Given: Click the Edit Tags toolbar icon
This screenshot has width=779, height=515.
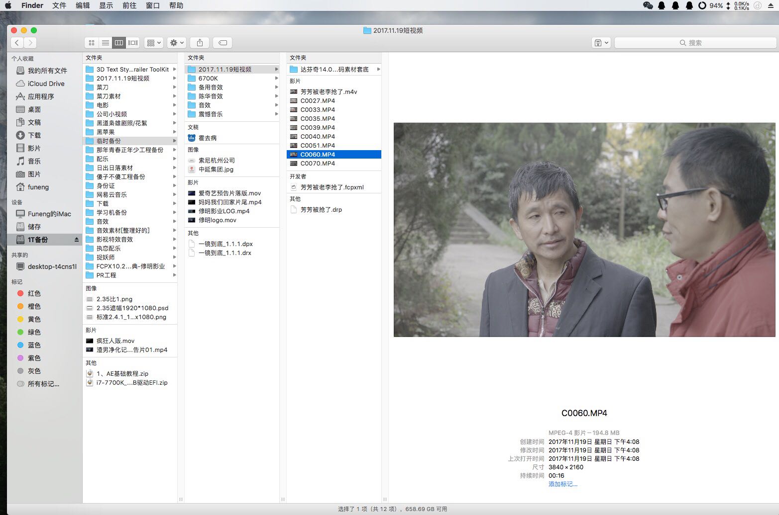Looking at the screenshot, I should (x=223, y=43).
